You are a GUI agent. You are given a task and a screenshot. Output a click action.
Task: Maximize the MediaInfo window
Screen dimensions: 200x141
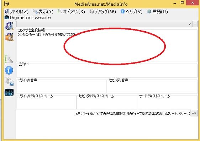coord(183,3)
